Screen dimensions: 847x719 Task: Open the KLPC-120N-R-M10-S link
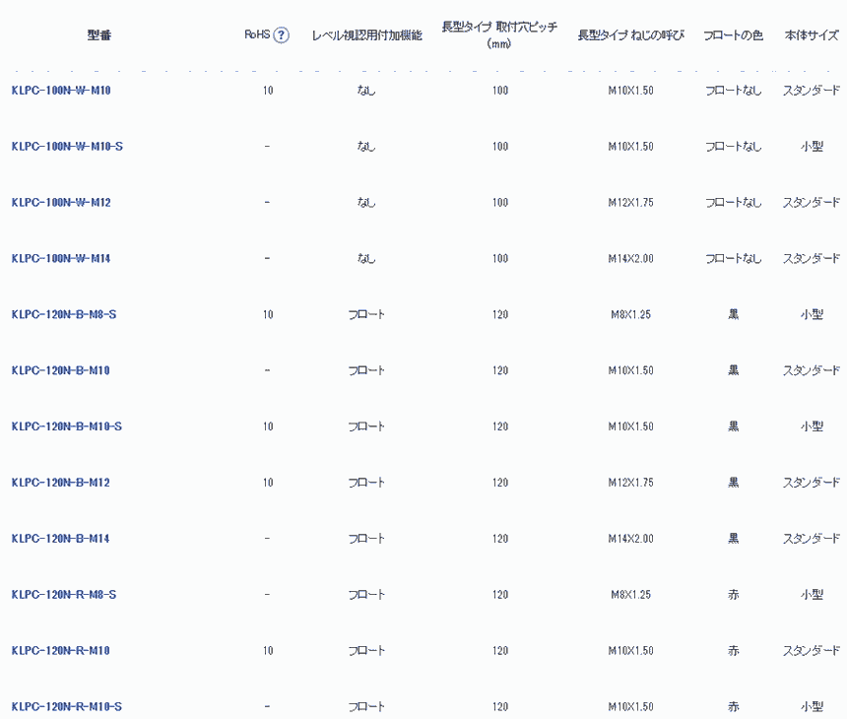coord(67,707)
